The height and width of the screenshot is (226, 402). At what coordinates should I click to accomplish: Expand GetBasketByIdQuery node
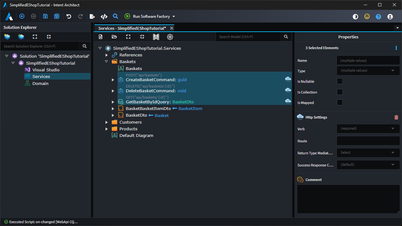[x=113, y=102]
